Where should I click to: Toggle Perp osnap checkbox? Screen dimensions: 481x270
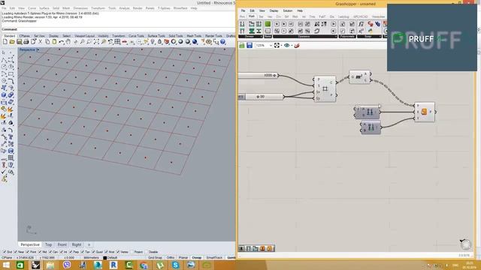coord(71,252)
